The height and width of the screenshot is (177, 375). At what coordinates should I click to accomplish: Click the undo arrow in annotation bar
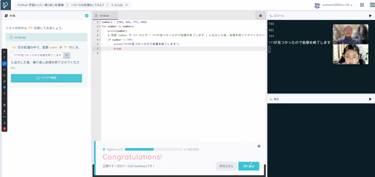pyautogui.click(x=4, y=93)
